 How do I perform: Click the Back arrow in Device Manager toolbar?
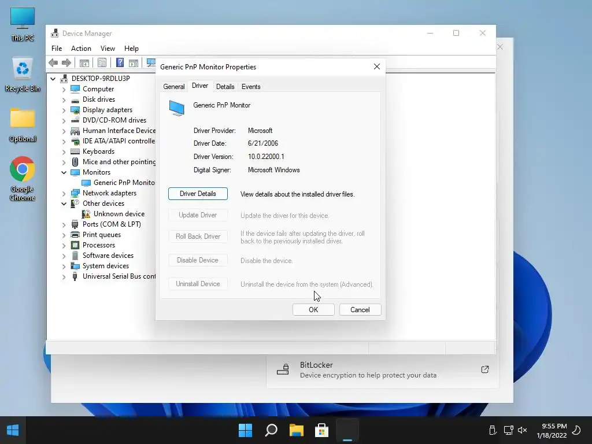point(53,62)
